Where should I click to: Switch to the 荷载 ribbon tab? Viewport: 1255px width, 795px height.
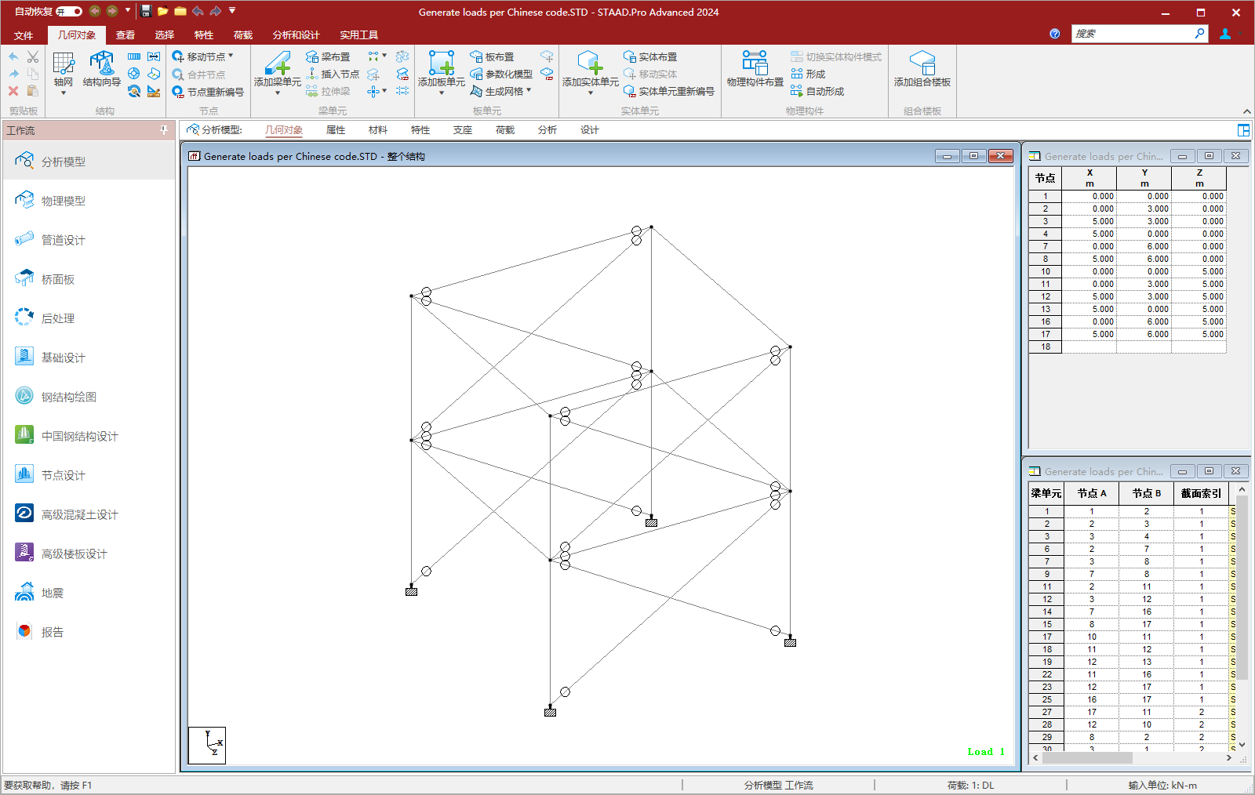point(243,34)
